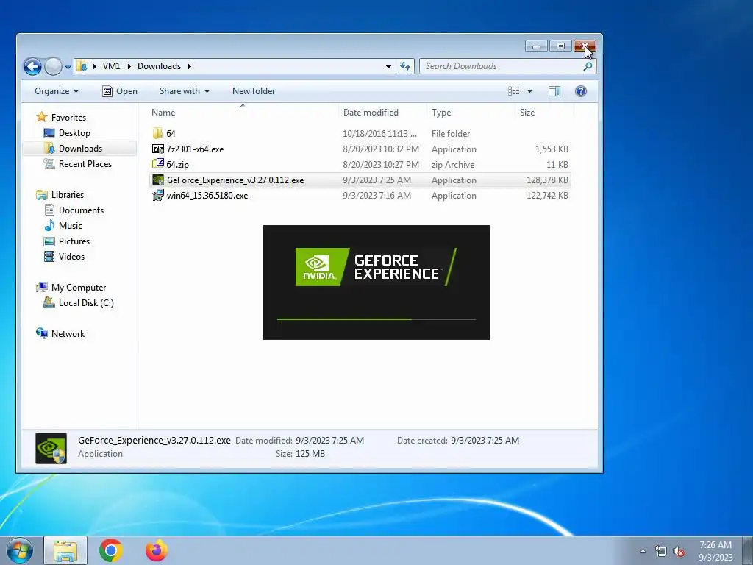The height and width of the screenshot is (565, 753).
Task: Select Downloads in the navigation pane
Action: [x=80, y=149]
